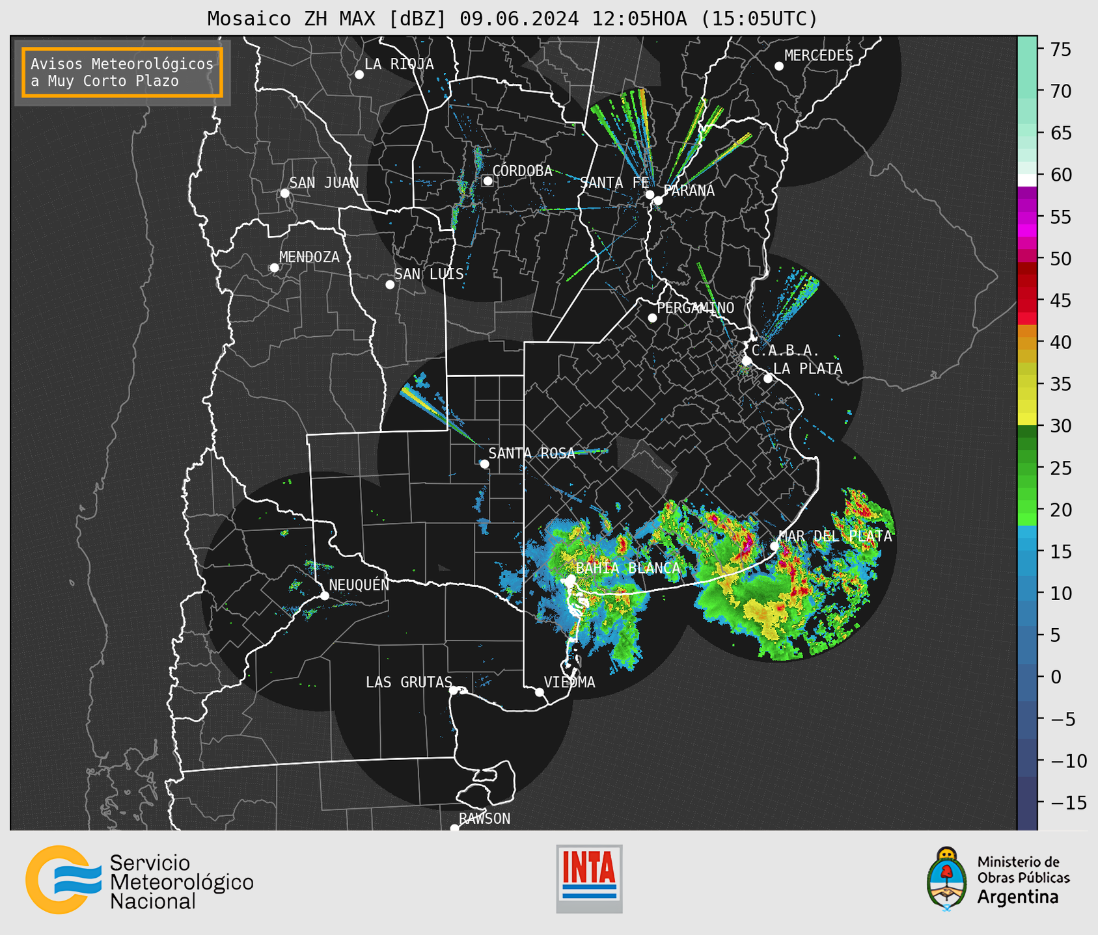Click the SAN LUIS city marker dot

pyautogui.click(x=390, y=285)
